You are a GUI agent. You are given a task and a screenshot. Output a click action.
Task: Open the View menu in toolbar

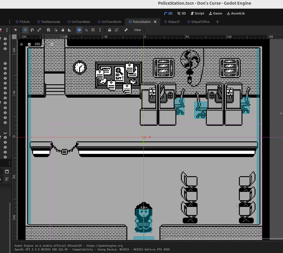coord(137,30)
